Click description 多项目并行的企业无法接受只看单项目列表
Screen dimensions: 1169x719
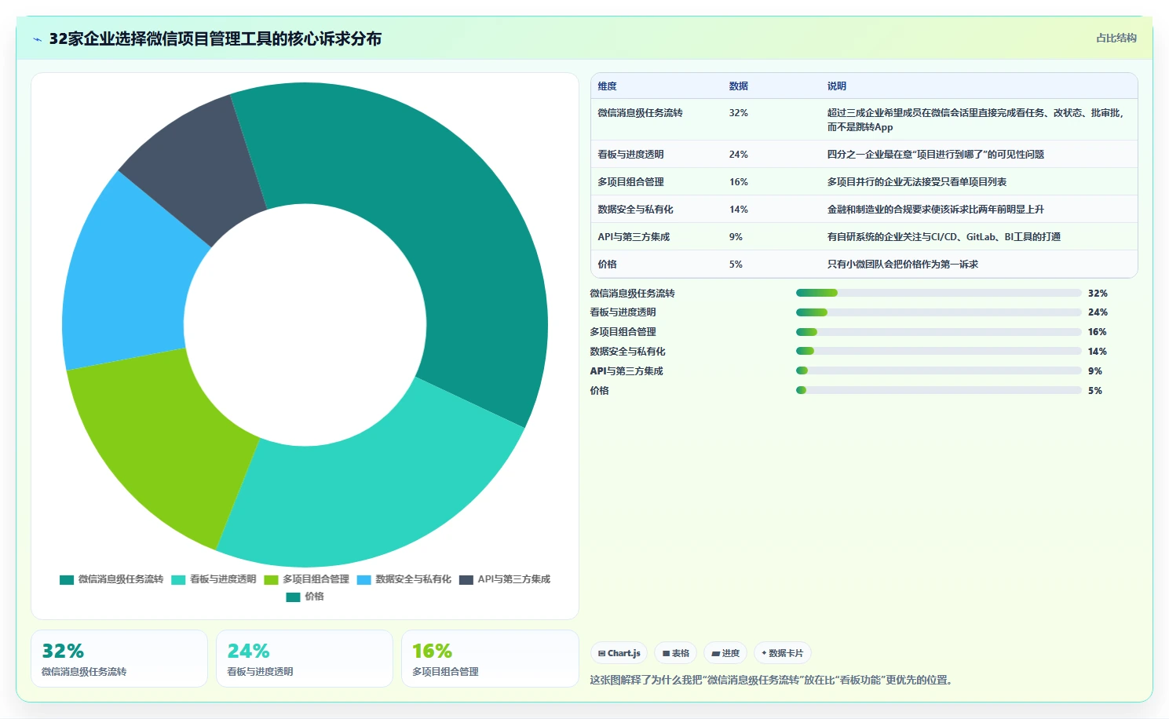(x=917, y=182)
